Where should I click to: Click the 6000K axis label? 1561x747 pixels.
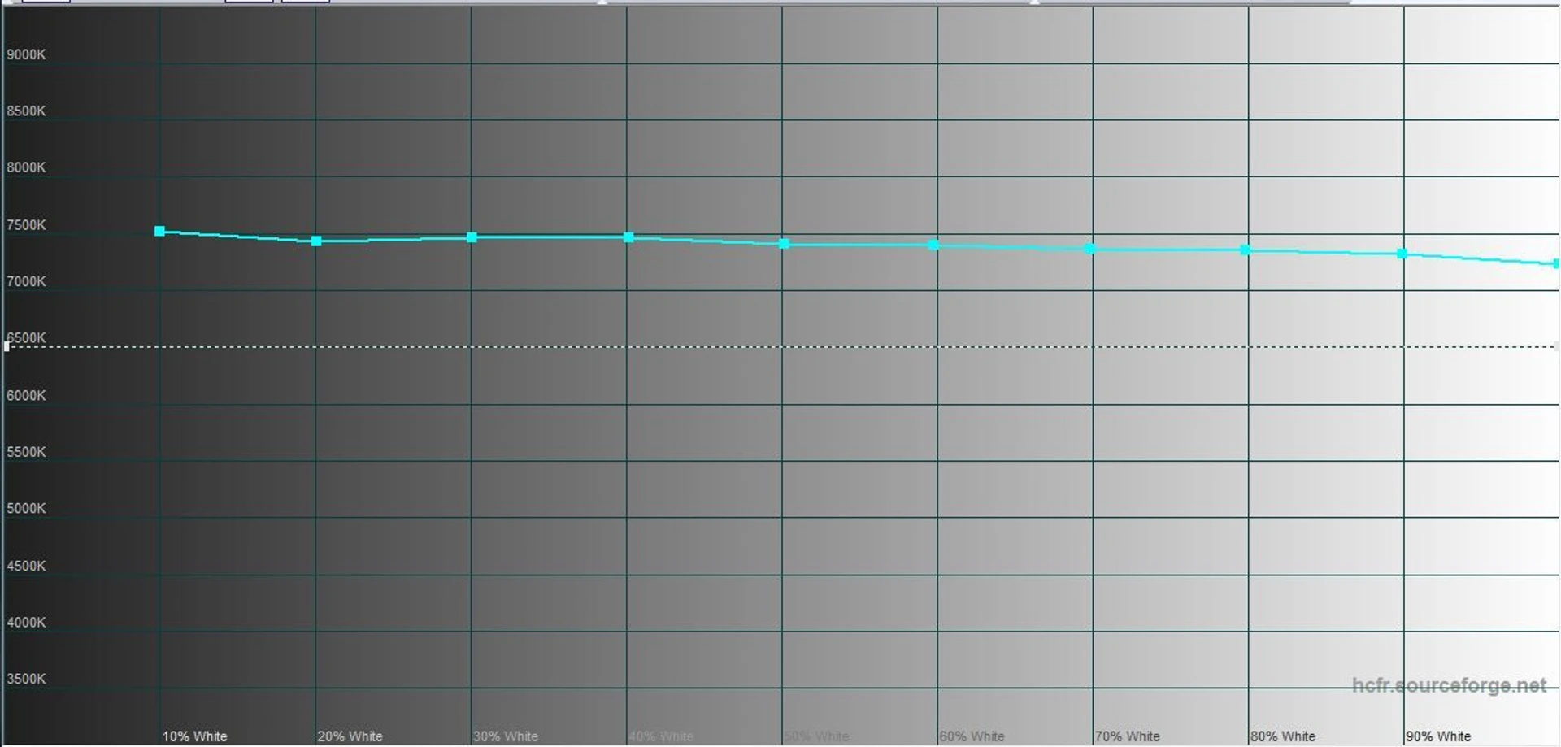(26, 395)
